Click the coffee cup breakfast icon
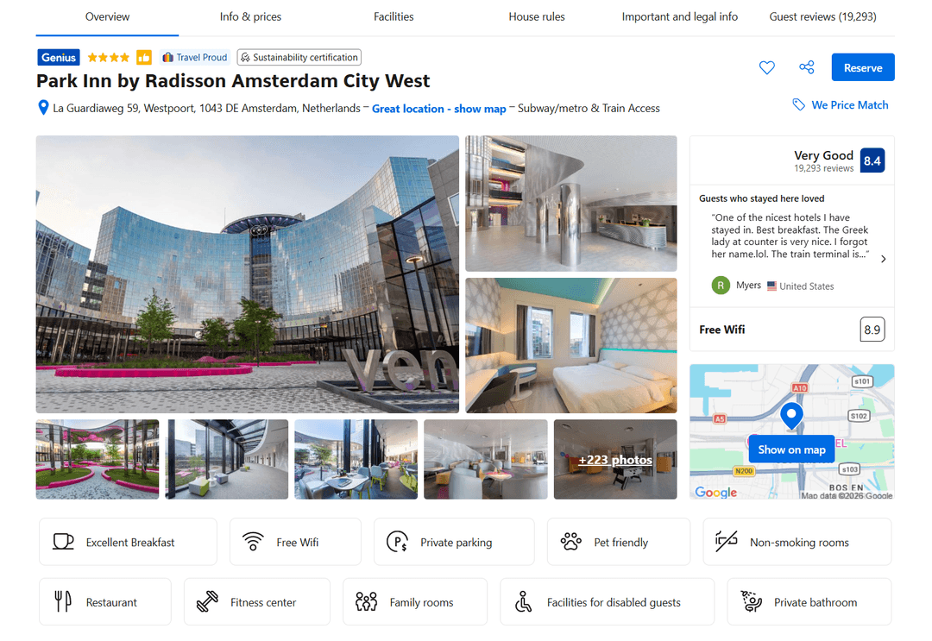 (x=63, y=541)
